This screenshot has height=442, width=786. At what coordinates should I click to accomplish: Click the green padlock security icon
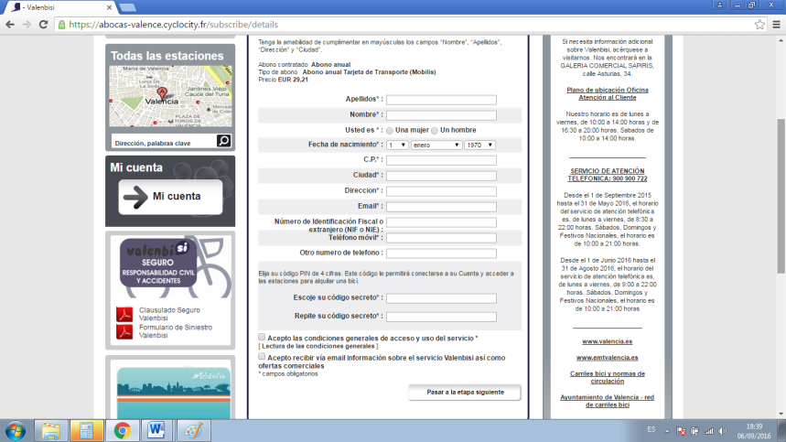[x=61, y=25]
